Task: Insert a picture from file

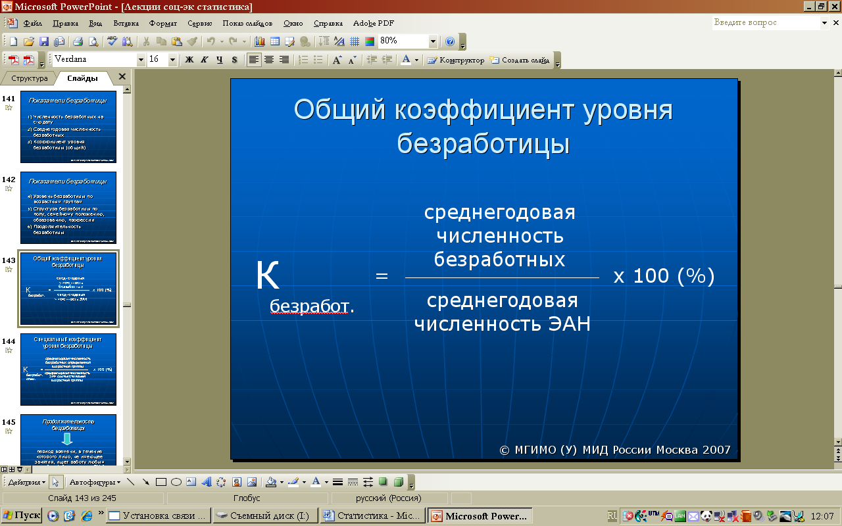Action: (251, 482)
